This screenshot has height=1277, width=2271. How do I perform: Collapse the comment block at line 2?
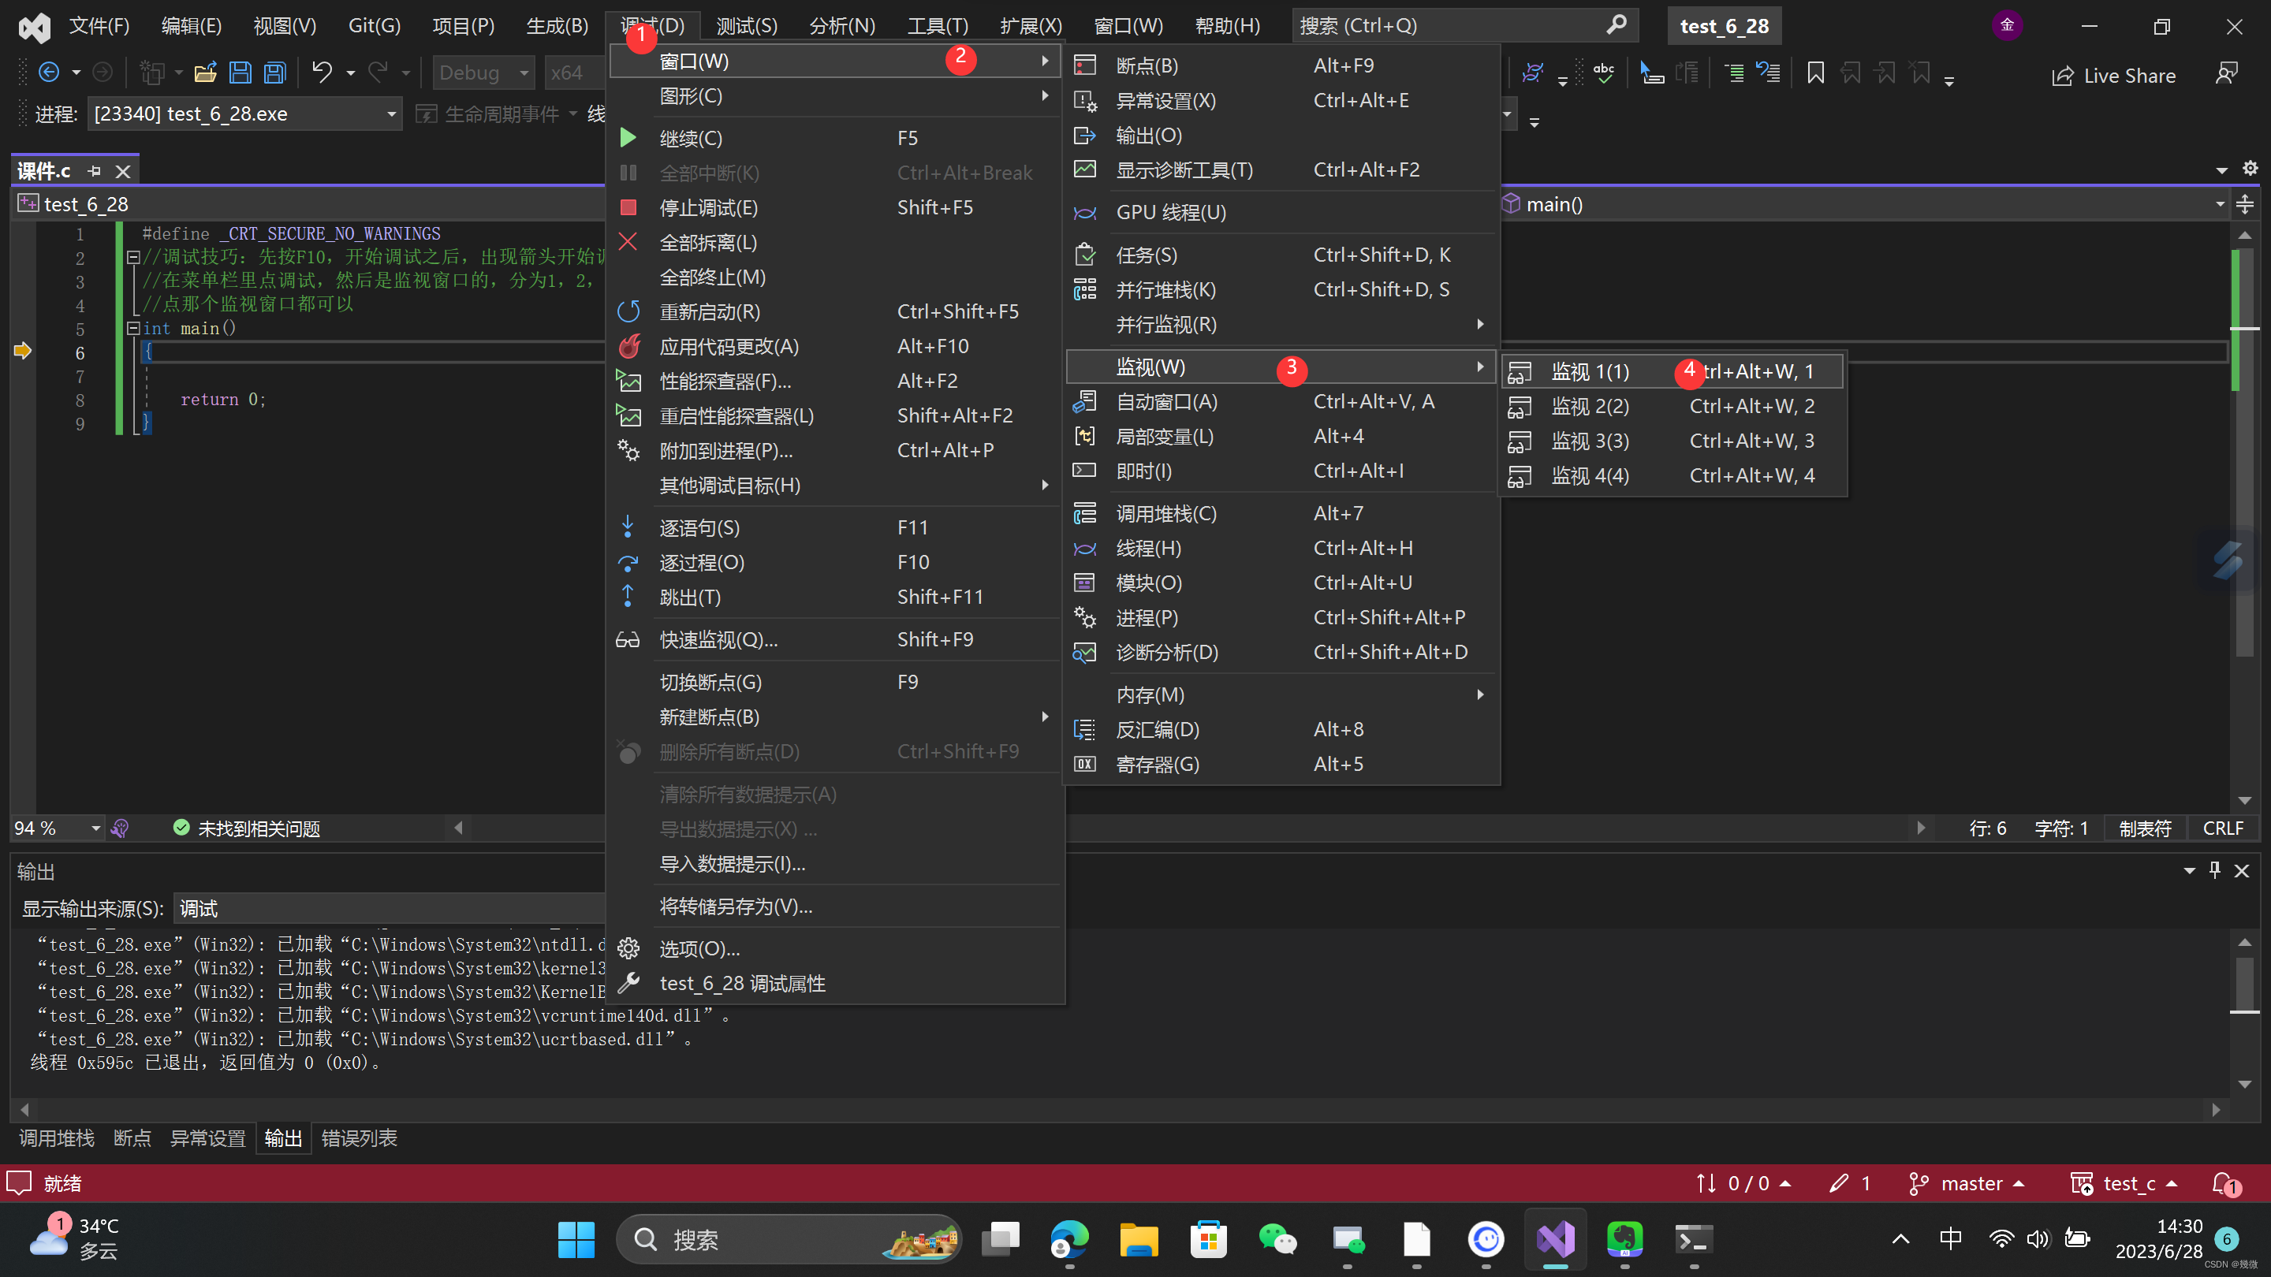pos(133,257)
